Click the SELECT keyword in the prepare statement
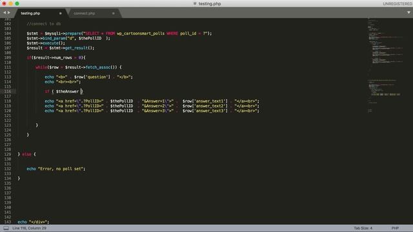This screenshot has width=413, height=232. [x=92, y=34]
